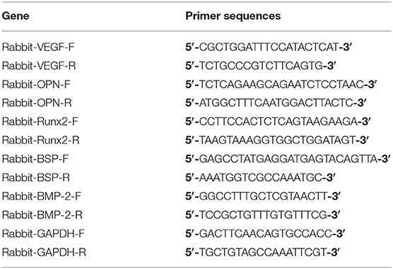Click the Rabbit-BSP-F row label
Screen dimensions: 393x269
pos(35,159)
